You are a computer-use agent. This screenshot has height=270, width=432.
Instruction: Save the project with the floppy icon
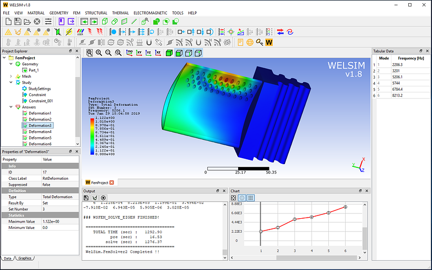tap(18, 22)
